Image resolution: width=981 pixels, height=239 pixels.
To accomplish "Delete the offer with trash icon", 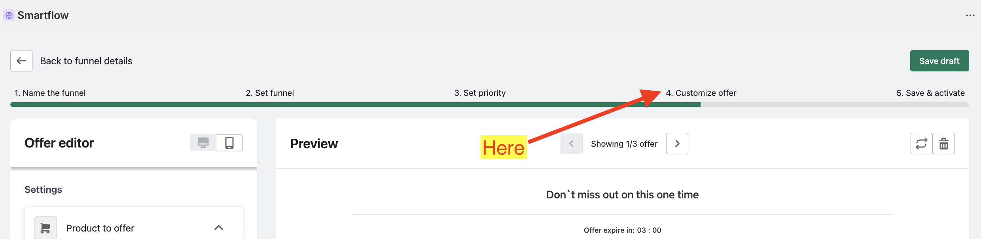I will click(944, 144).
